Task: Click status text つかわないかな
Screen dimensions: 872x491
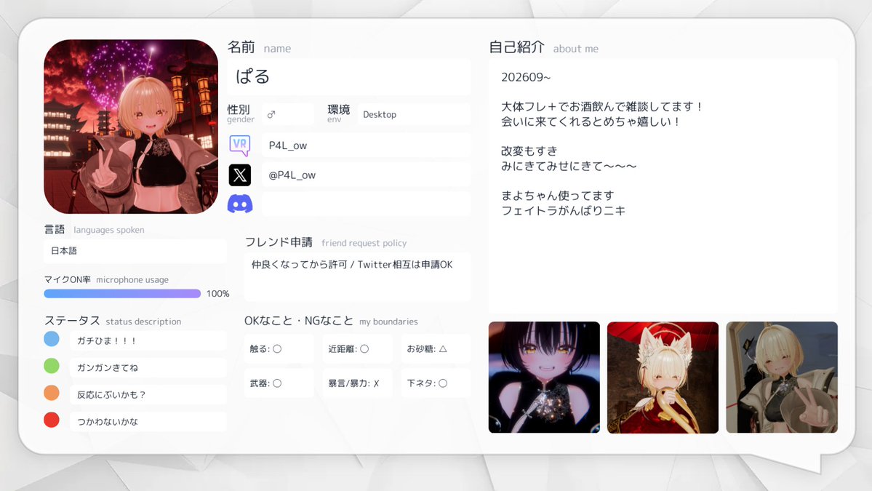Action: click(x=108, y=421)
